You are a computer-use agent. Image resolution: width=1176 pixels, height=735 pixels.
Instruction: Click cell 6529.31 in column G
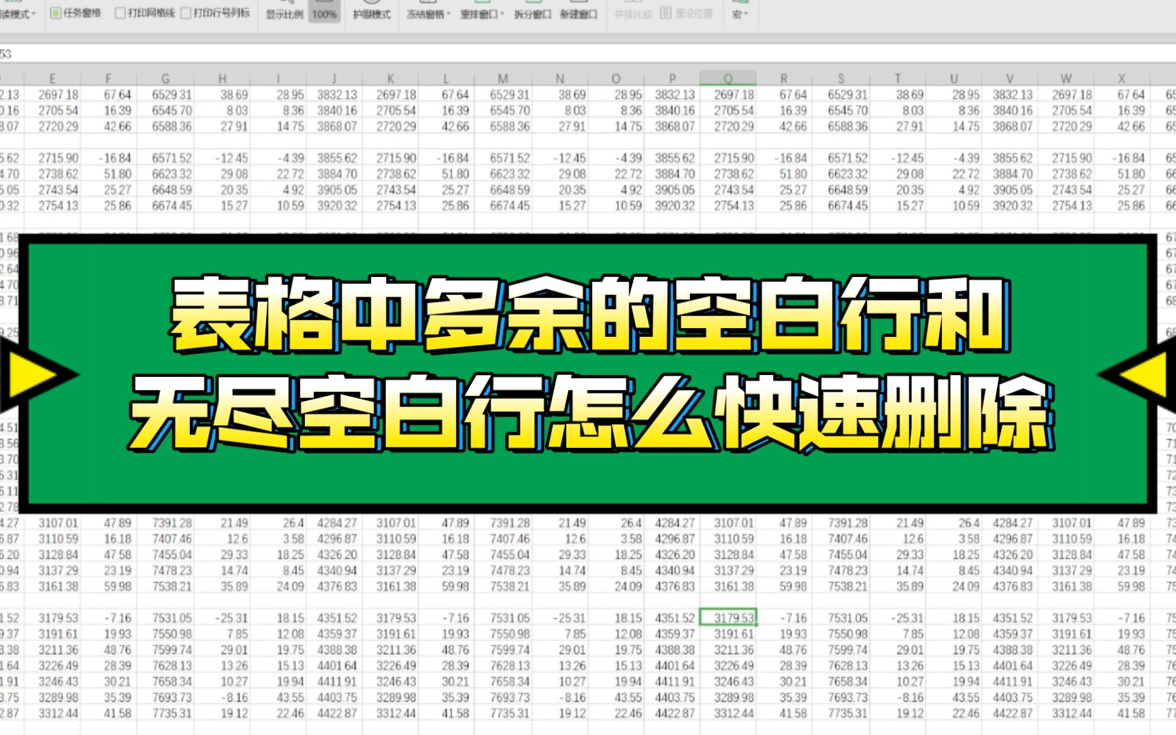tap(165, 95)
